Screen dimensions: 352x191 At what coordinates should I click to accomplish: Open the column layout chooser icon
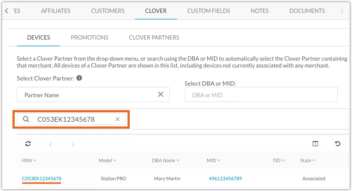315,144
